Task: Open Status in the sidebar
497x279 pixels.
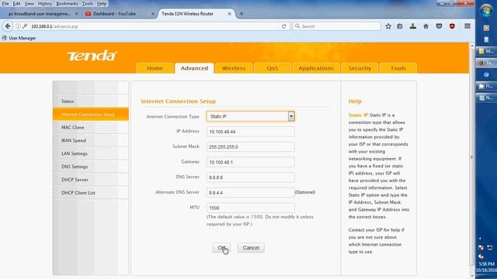Action: coord(91,102)
